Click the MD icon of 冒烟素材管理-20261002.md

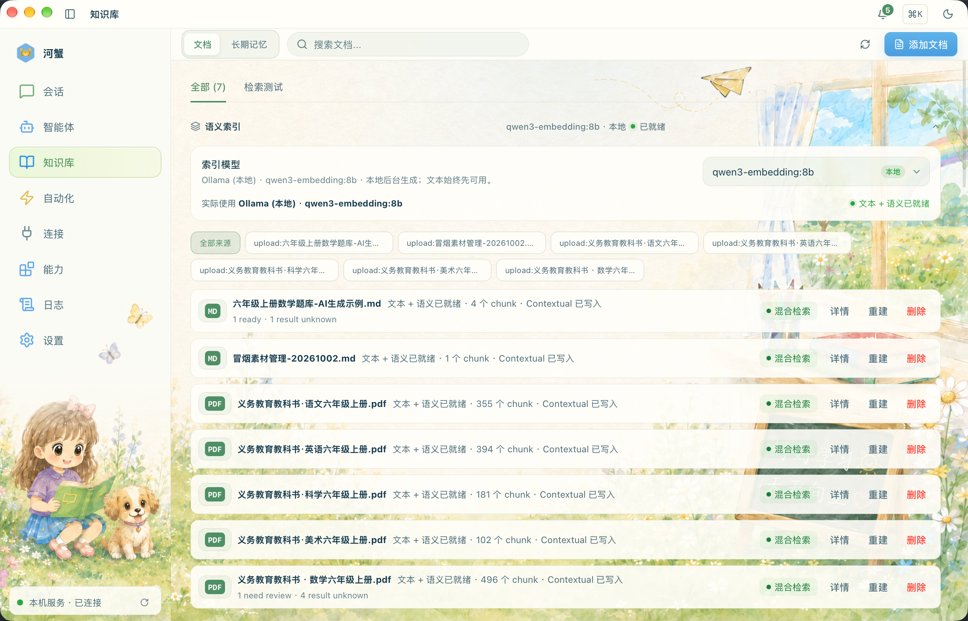click(213, 359)
